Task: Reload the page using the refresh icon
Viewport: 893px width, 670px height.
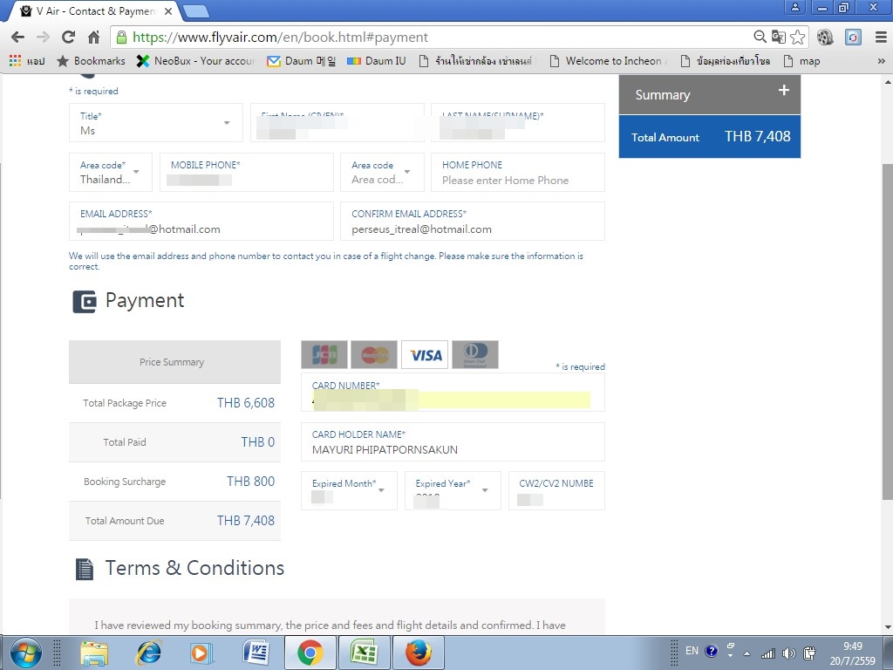Action: point(68,37)
